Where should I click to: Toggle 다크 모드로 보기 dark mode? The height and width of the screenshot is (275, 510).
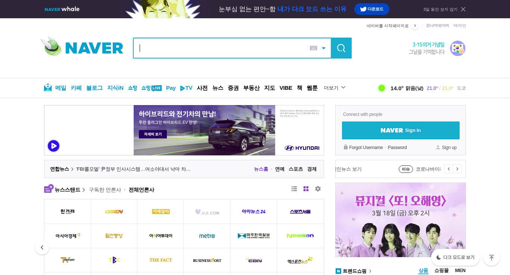455,257
